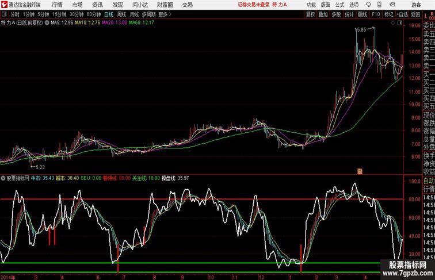435x280 pixels.
Task: Expand the 股票指标网 sub-indicator dropdown arrow
Action: tap(3, 178)
